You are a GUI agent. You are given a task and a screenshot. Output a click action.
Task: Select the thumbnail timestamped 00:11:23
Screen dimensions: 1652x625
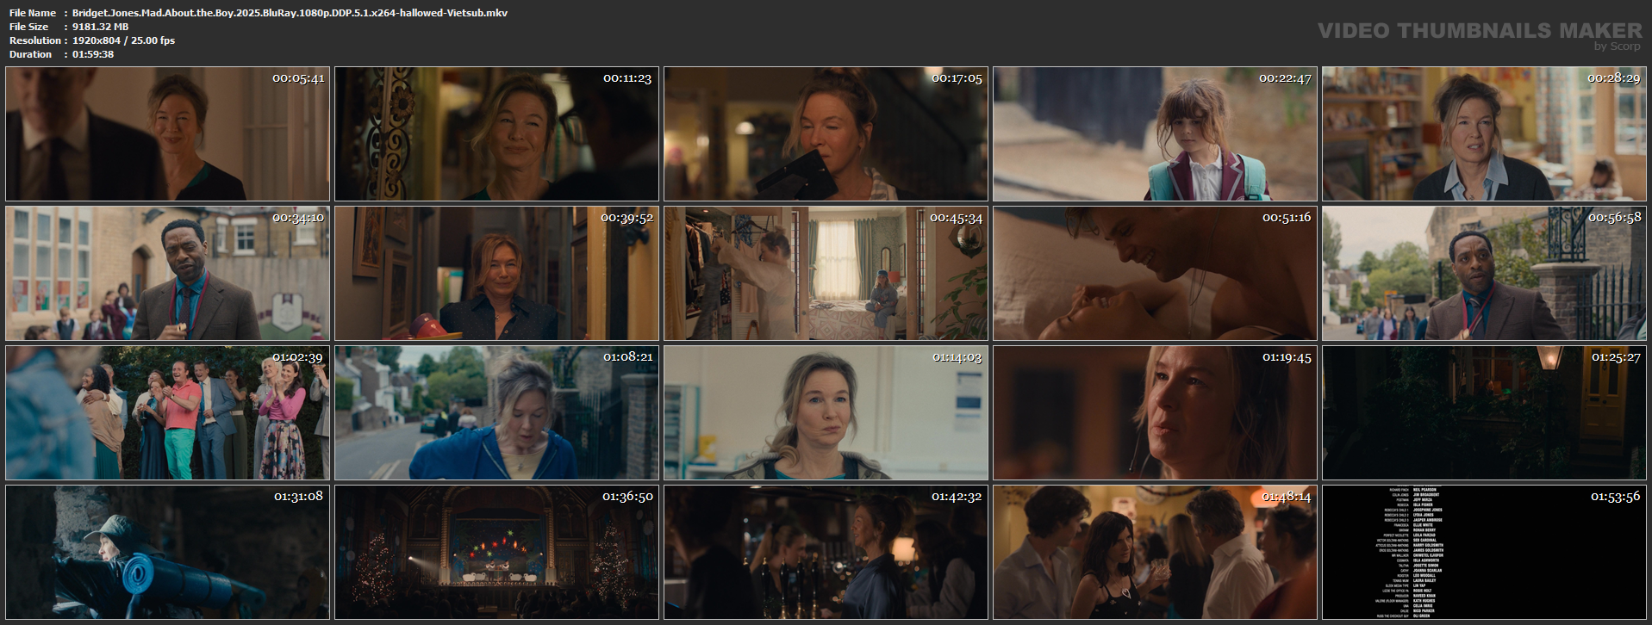coord(496,134)
